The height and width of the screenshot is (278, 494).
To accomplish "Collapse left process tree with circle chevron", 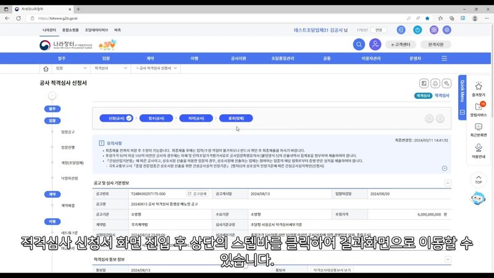I will coord(52,96).
